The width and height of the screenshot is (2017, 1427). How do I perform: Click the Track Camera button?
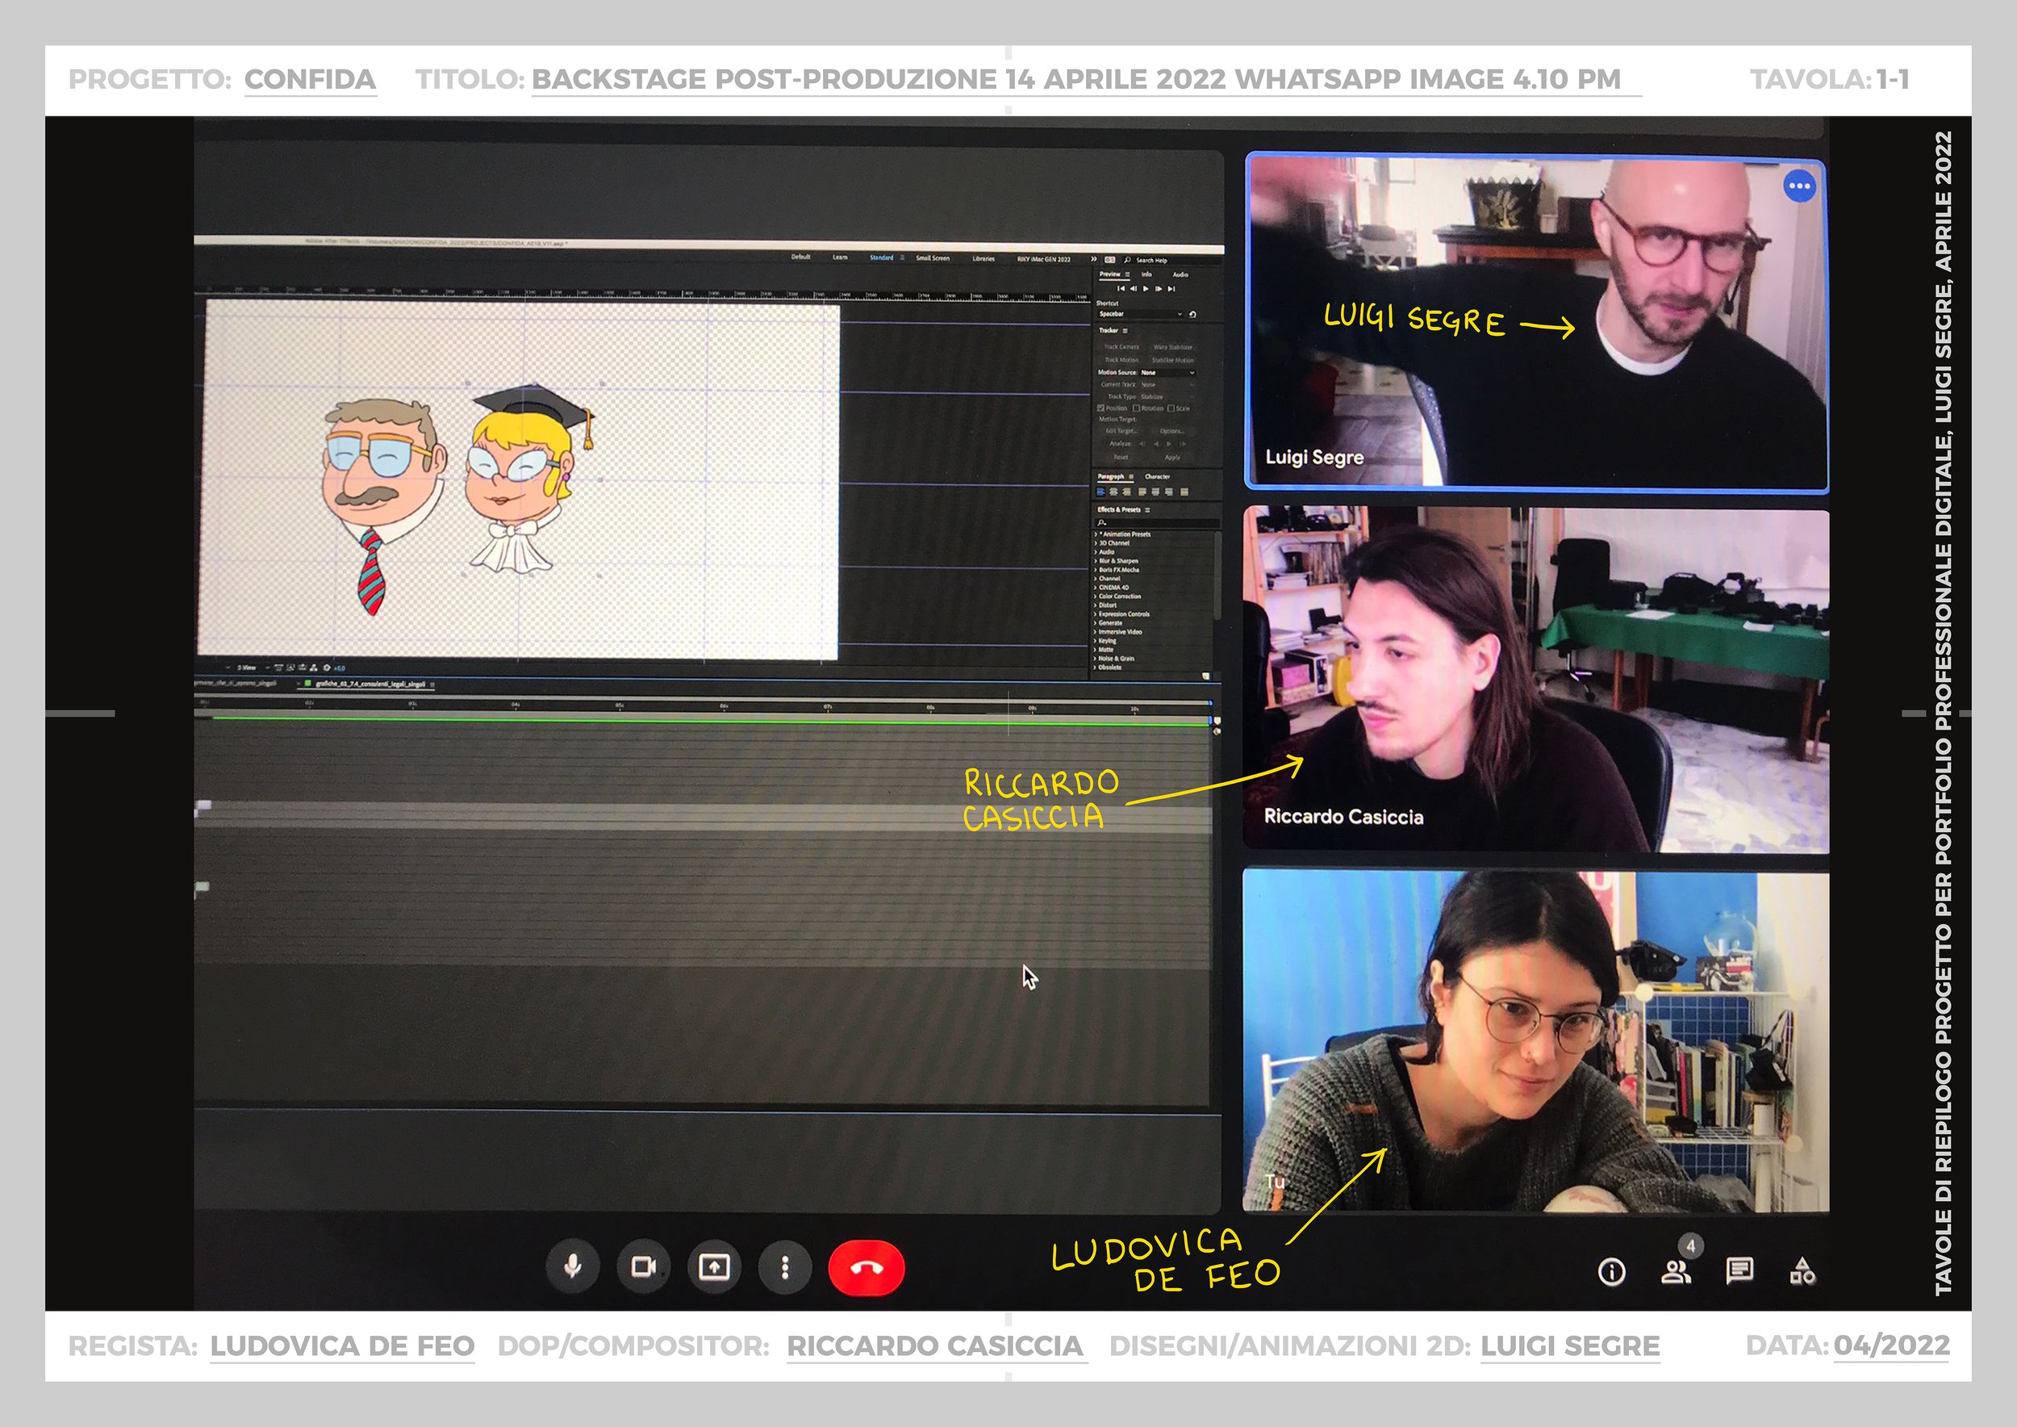coord(1121,347)
